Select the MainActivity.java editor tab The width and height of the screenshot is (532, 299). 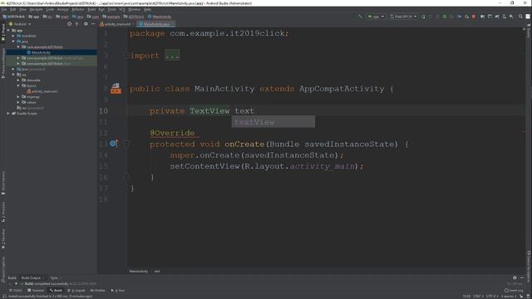click(155, 24)
